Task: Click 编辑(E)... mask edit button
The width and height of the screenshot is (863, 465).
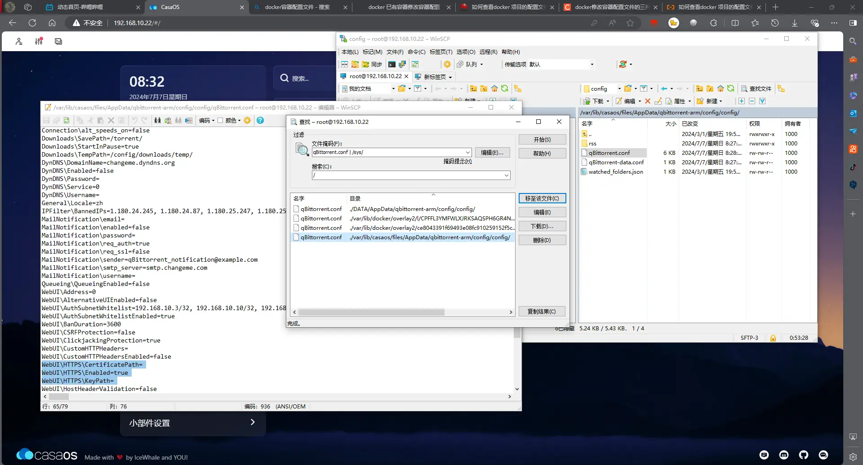Action: [492, 153]
